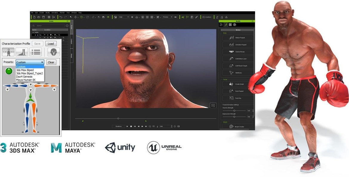Click the Conform button in toolbar
Viewport: 349px width, 177px height.
click(207, 17)
